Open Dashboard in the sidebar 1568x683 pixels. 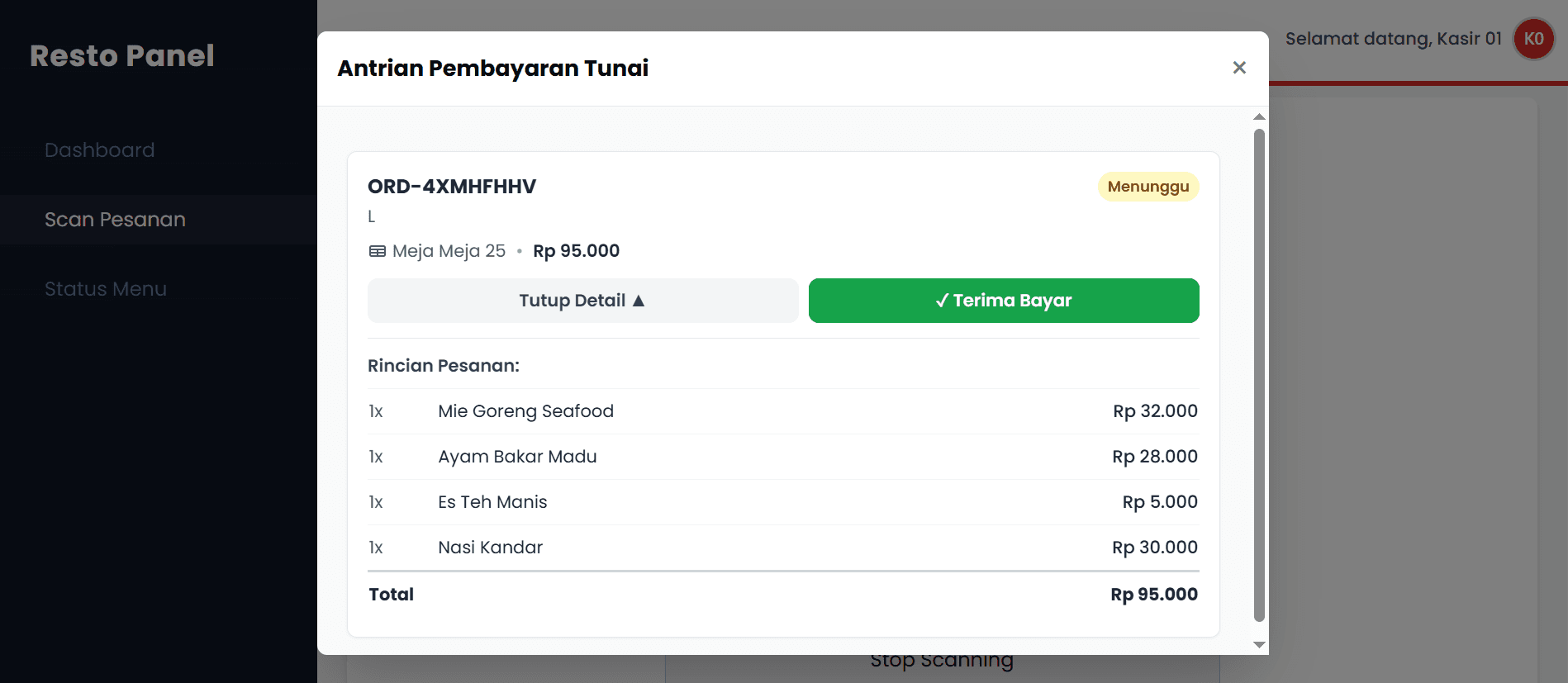point(100,150)
